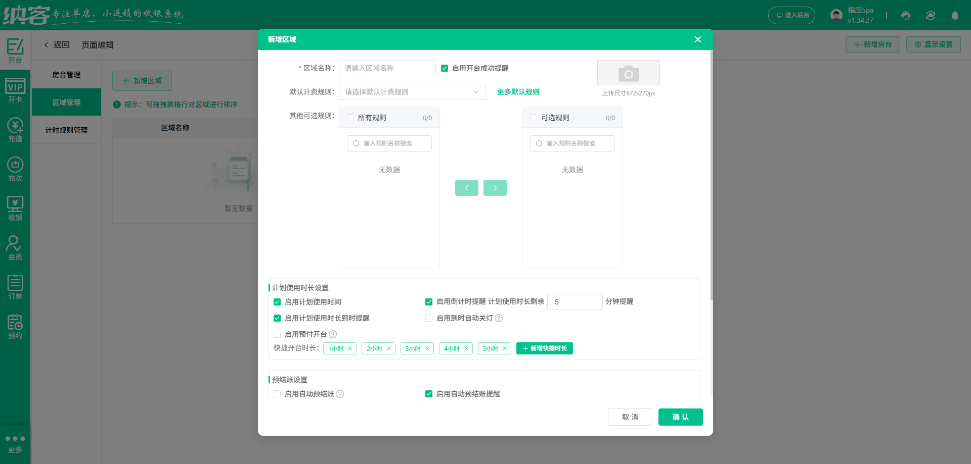
Task: Enable 启用到时自动关灯 option
Action: (x=429, y=318)
